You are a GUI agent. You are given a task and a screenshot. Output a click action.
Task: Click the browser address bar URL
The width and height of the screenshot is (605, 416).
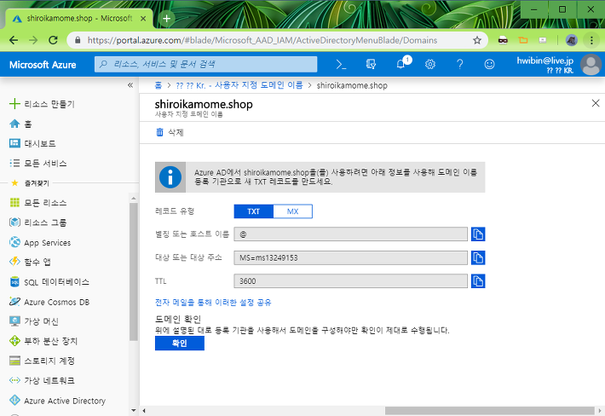(x=262, y=40)
